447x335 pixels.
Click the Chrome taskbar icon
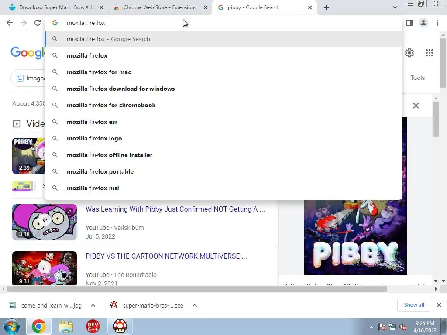click(x=39, y=326)
